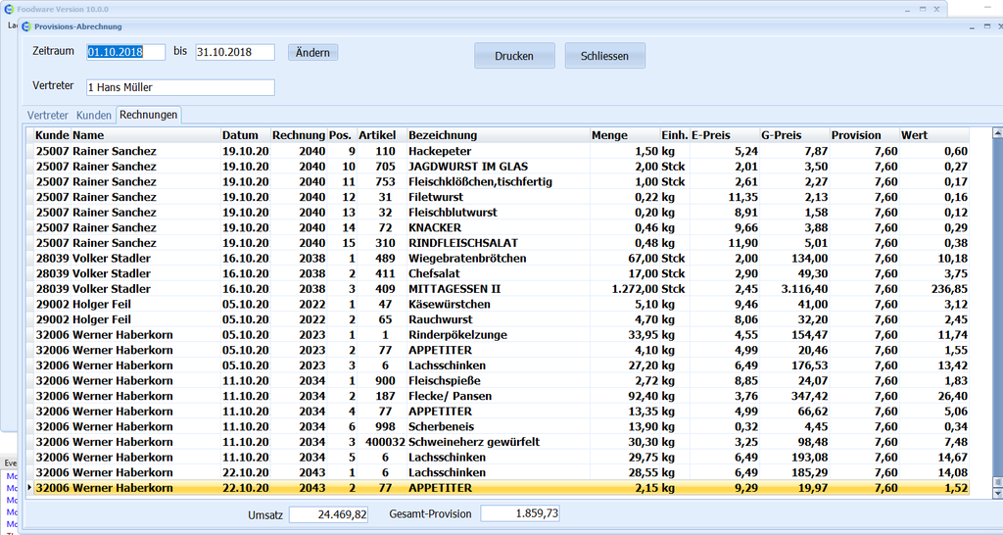Click the end date field 31.10.2018
Screen dimensions: 1003x535
tap(234, 52)
